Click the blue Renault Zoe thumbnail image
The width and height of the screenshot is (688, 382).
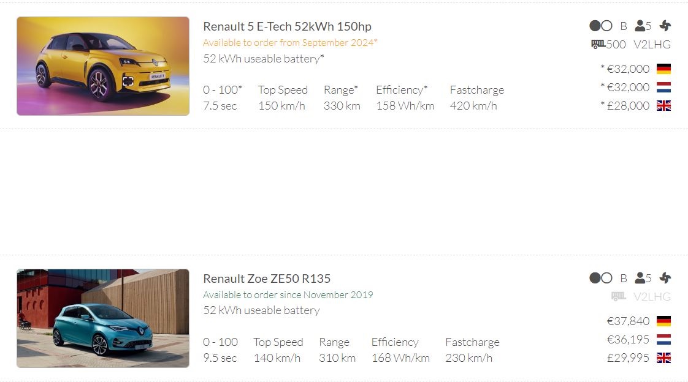pyautogui.click(x=103, y=318)
